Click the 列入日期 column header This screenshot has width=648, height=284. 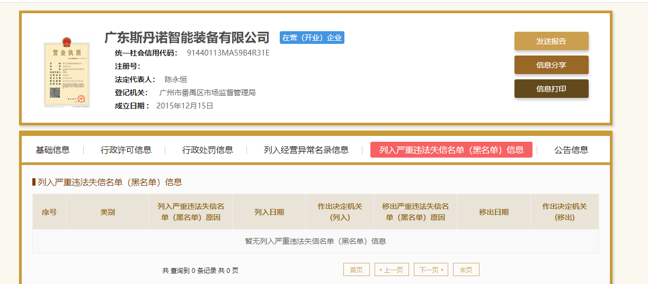pyautogui.click(x=269, y=212)
